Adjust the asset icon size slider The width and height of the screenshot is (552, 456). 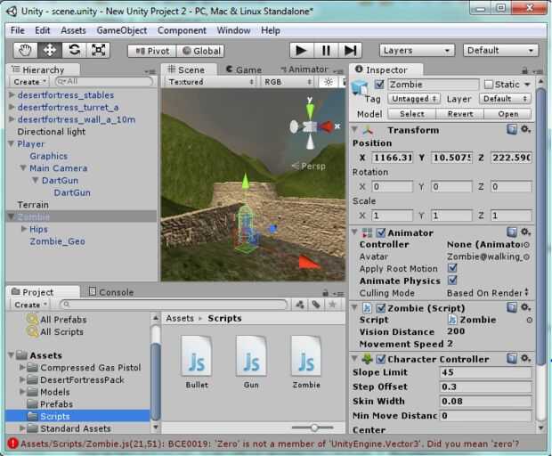tap(313, 427)
